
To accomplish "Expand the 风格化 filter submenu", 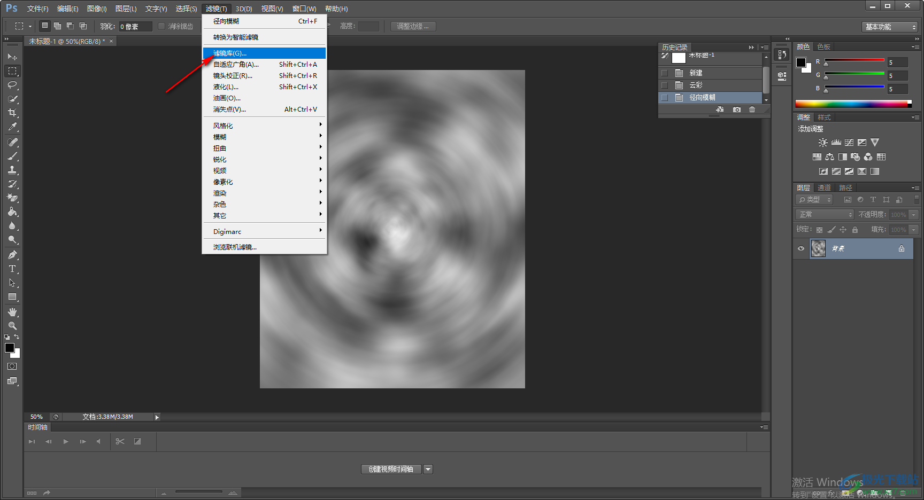I will point(265,126).
